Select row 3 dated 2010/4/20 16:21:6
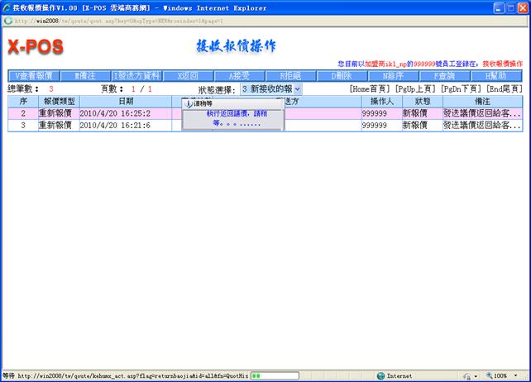531x382 pixels. [x=116, y=126]
